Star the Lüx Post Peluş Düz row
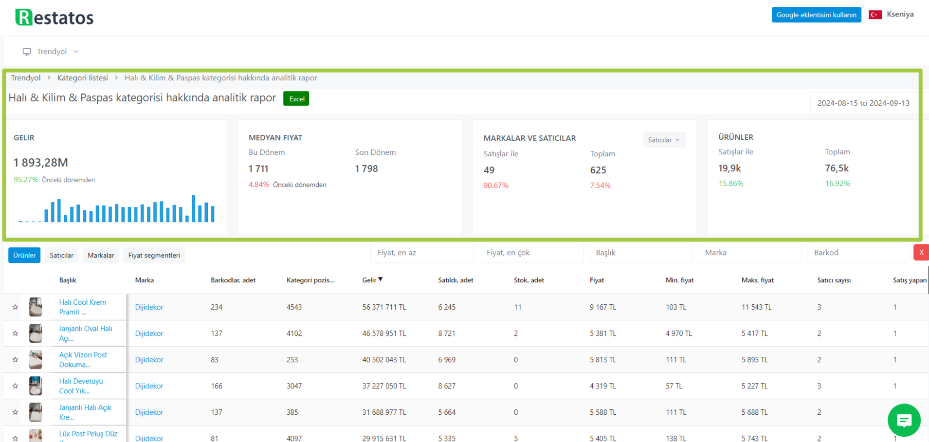 coord(15,438)
